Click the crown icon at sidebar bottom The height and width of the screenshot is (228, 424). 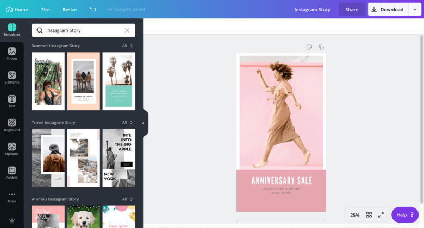point(12,221)
